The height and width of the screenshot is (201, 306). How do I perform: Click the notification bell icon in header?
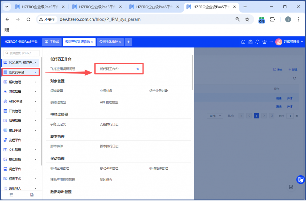coord(257,42)
